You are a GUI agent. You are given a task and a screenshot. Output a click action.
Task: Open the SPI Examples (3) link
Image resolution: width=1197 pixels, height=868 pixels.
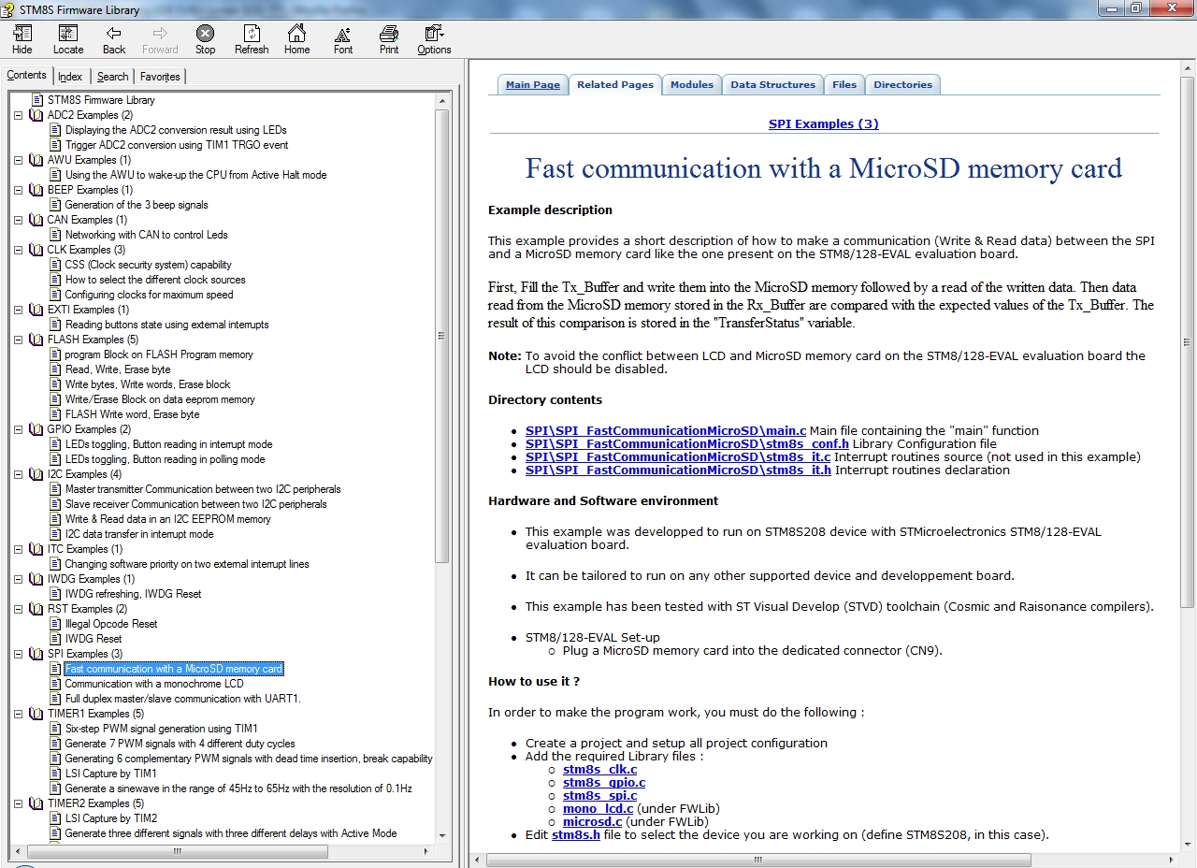(x=824, y=123)
